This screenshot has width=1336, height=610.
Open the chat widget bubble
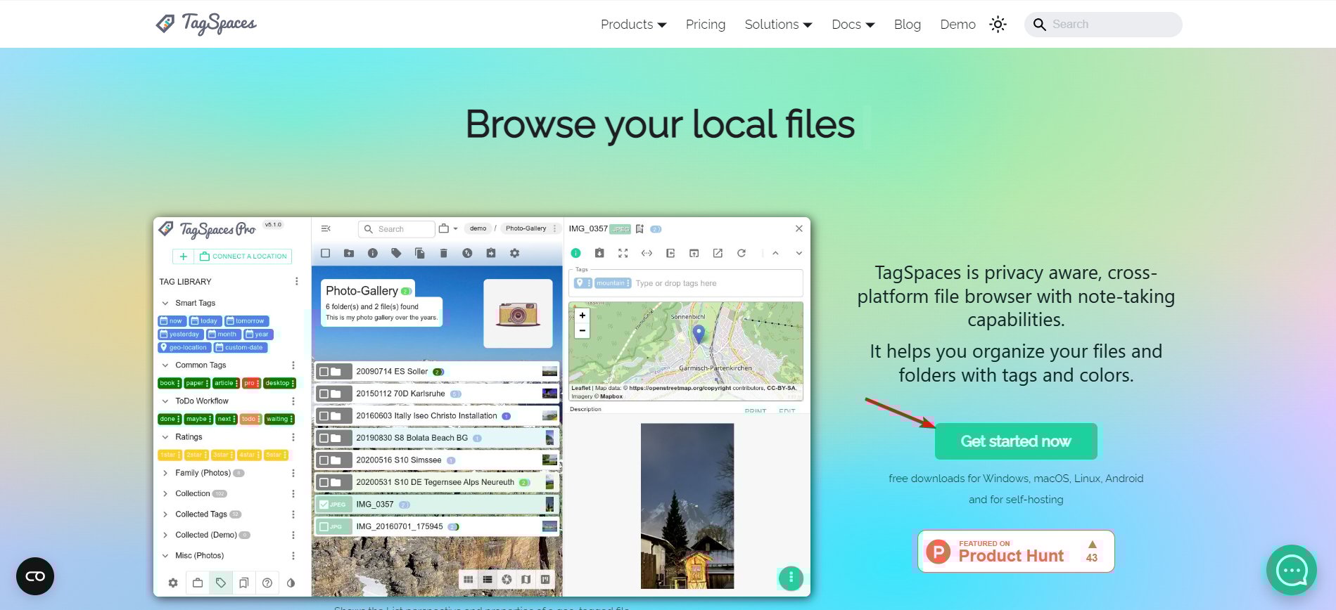click(x=1292, y=570)
